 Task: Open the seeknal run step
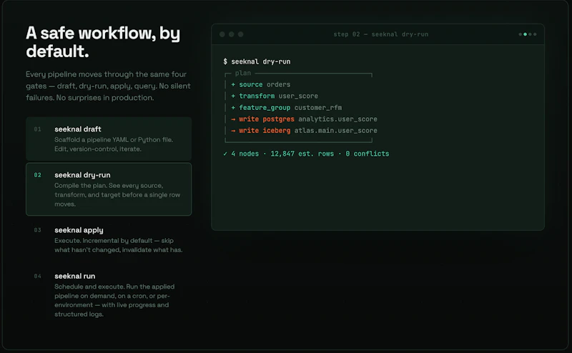point(109,294)
